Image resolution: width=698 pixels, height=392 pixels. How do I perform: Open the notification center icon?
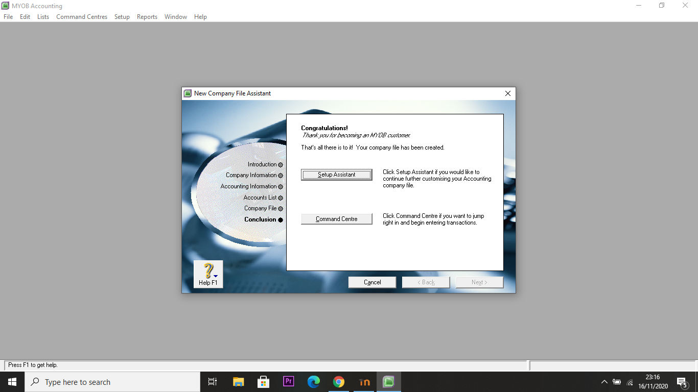682,382
